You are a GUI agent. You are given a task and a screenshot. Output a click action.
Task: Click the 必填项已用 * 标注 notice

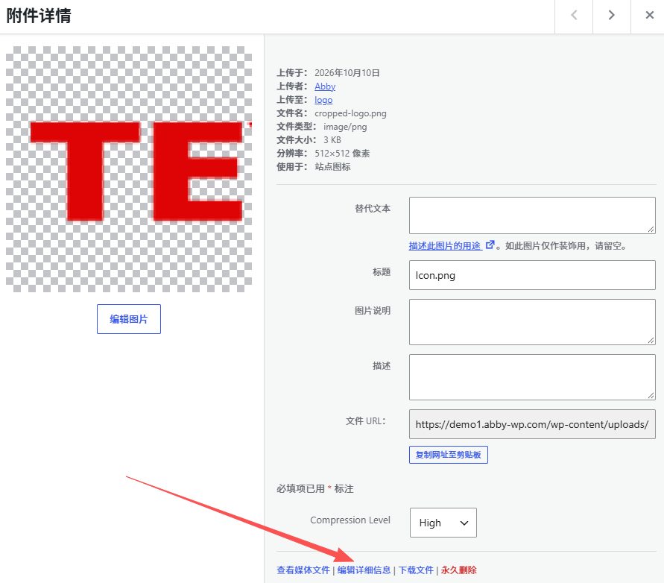tap(315, 489)
